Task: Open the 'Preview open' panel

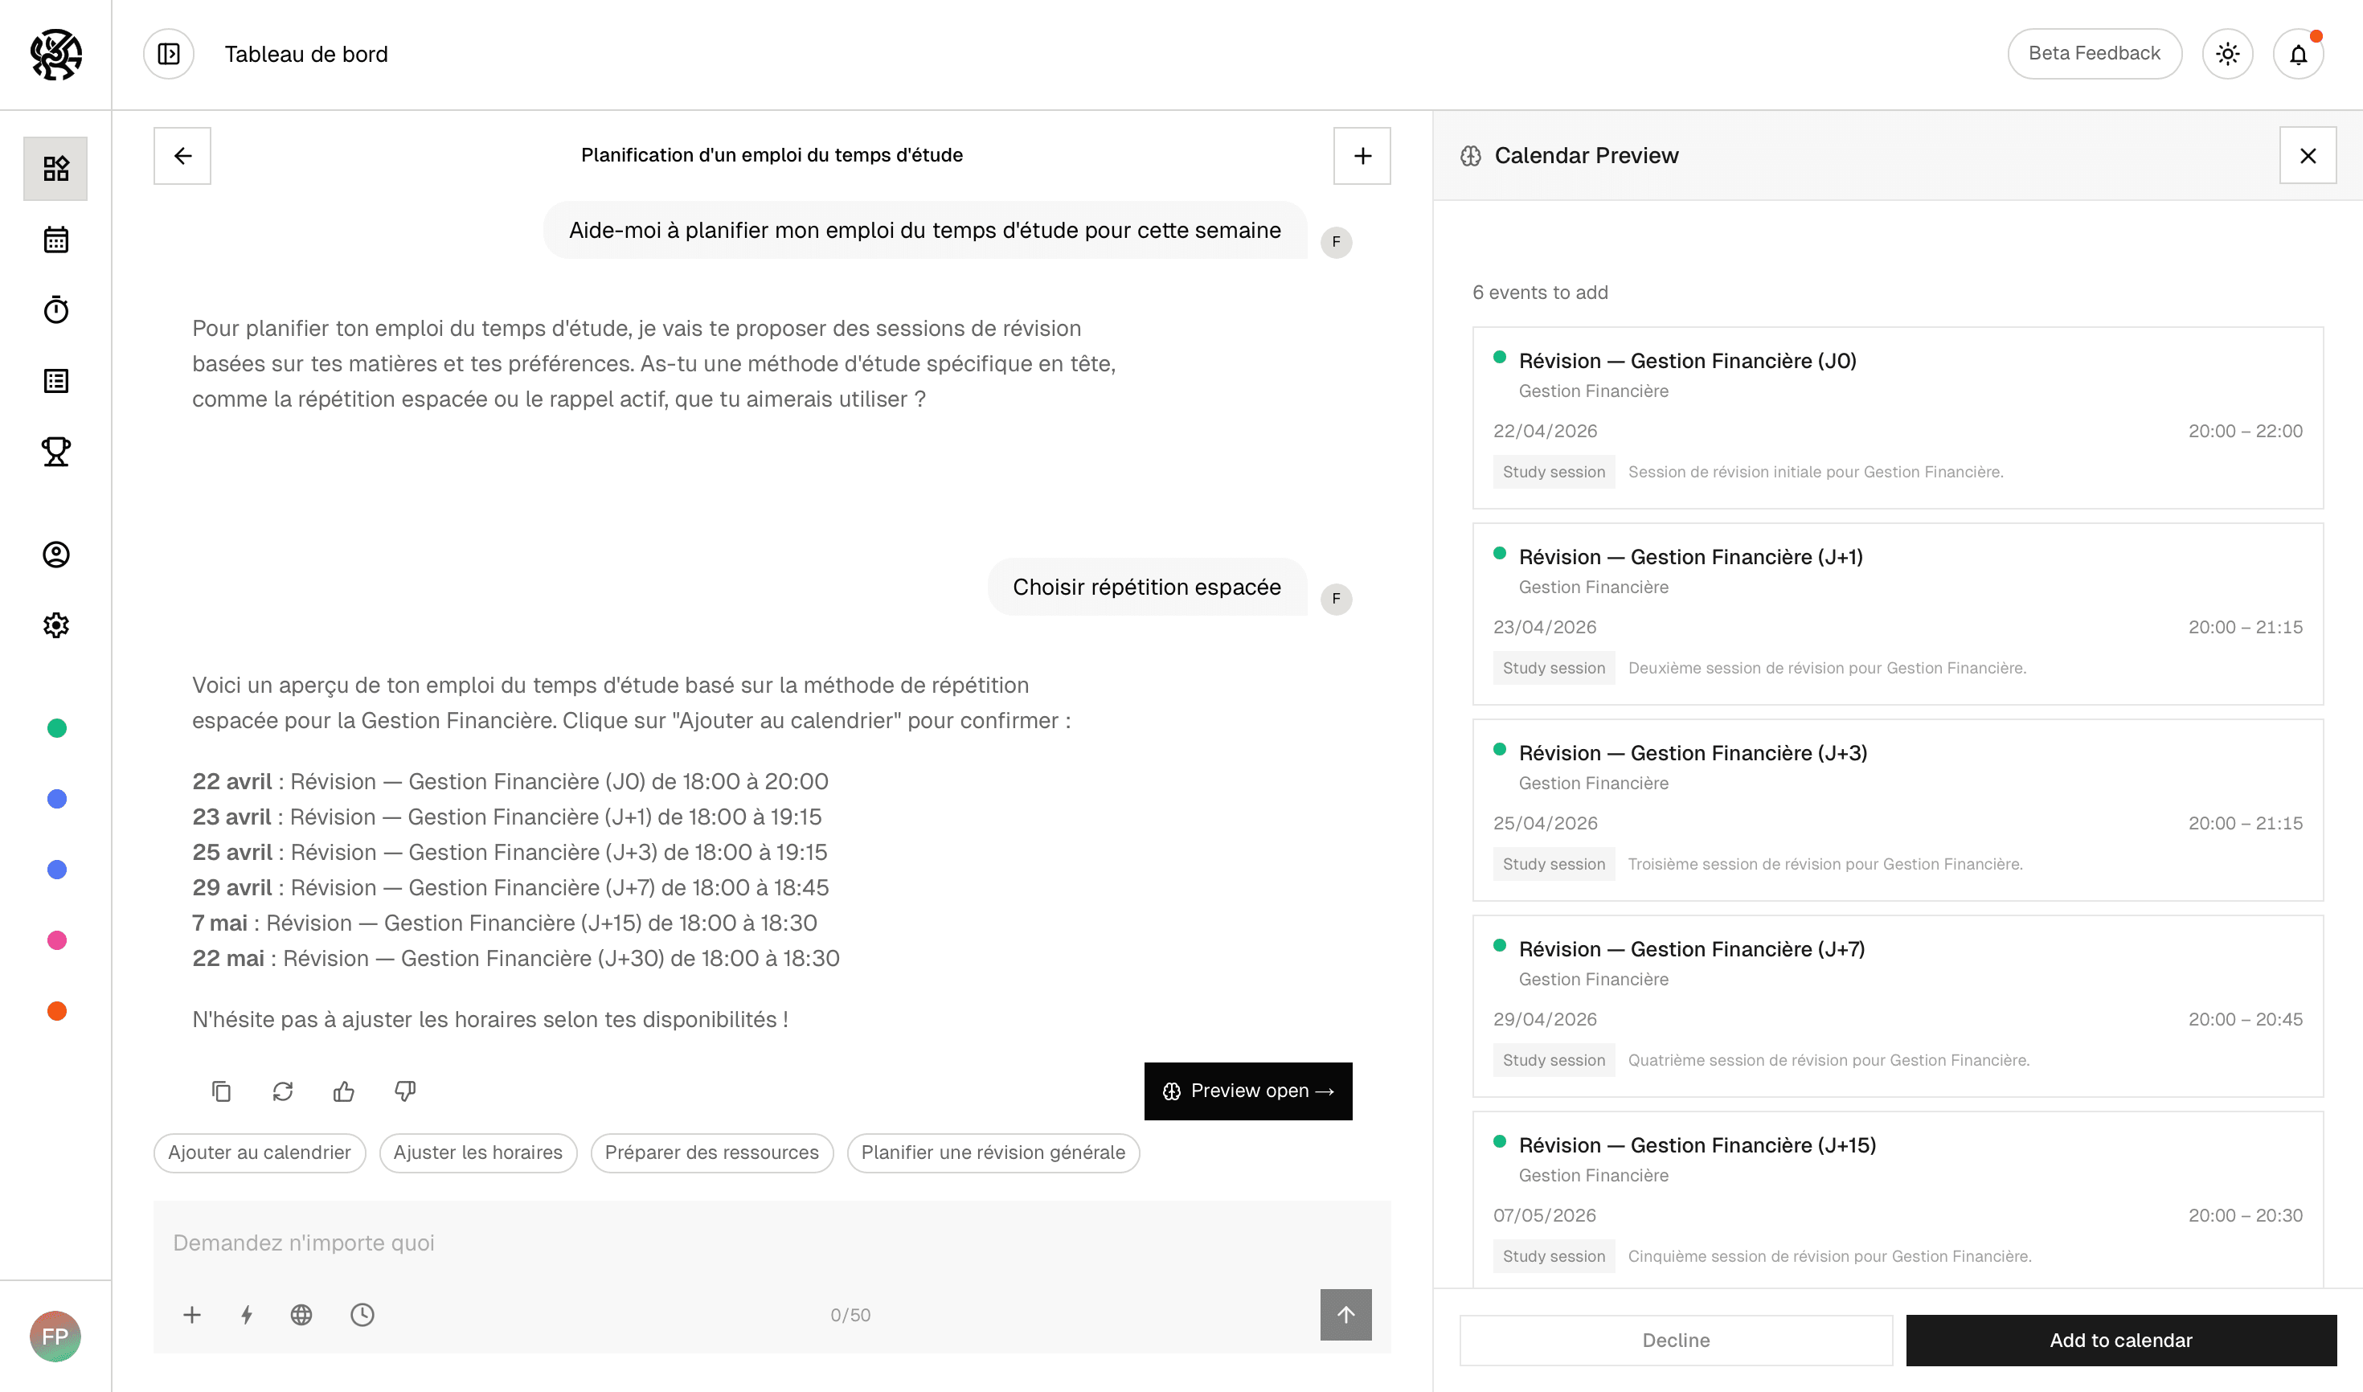Action: point(1247,1091)
